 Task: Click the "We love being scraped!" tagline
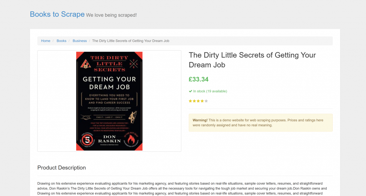111,15
